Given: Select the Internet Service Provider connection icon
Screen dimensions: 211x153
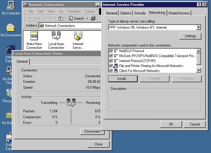Looking at the screenshot, I should tap(78, 37).
